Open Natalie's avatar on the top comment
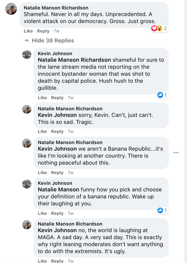The image size is (187, 263). click(11, 9)
